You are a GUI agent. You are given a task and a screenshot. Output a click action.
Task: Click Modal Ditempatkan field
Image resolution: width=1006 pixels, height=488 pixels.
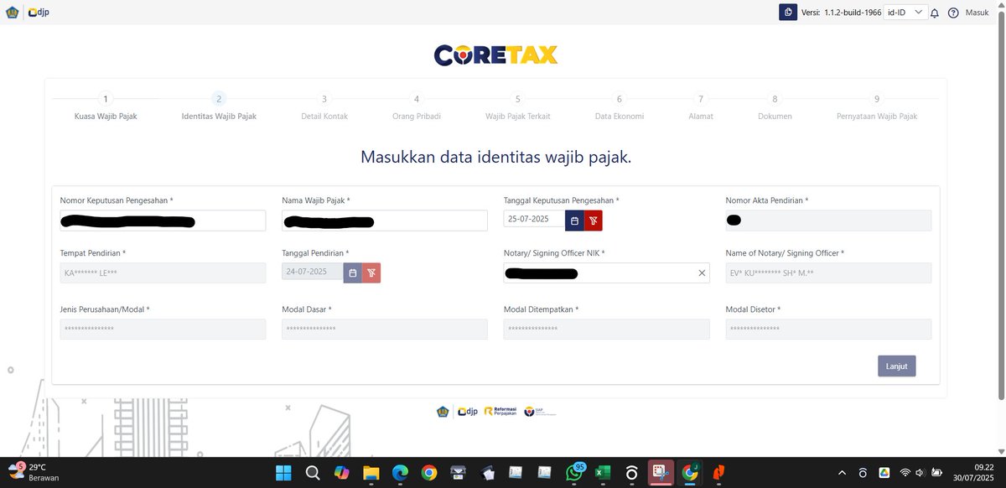tap(606, 330)
